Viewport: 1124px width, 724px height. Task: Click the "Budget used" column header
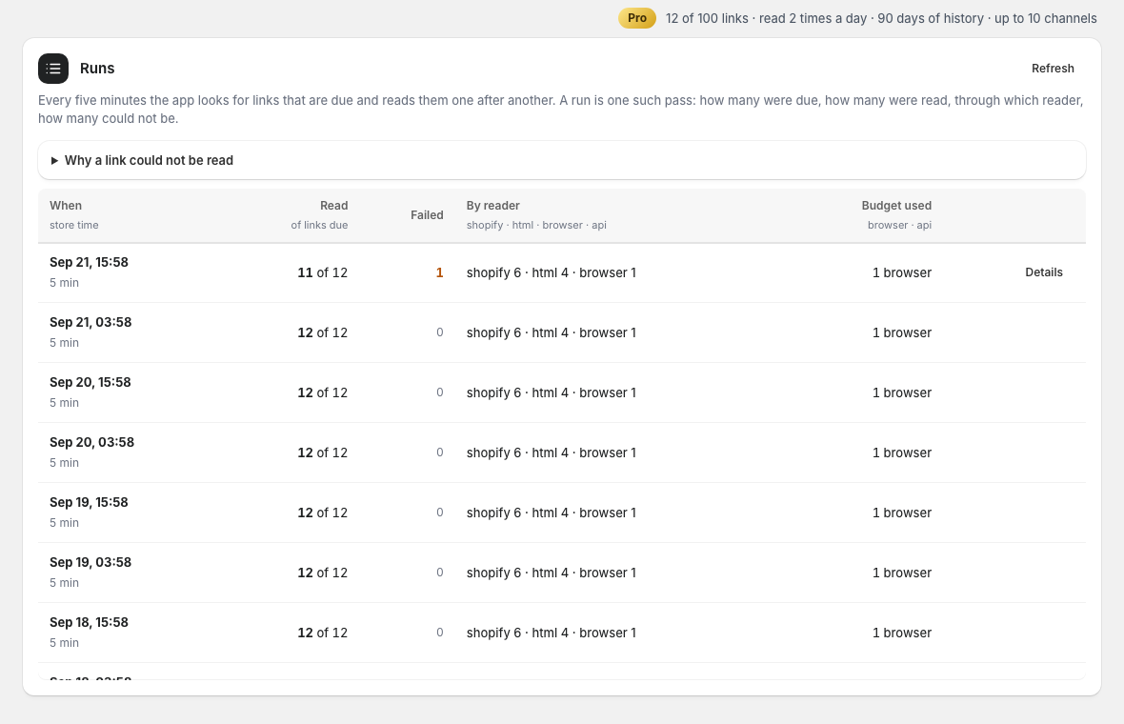click(896, 206)
